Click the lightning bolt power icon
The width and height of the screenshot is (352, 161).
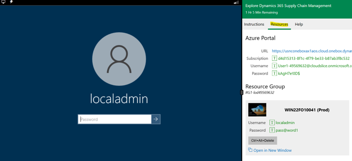[11, 2]
